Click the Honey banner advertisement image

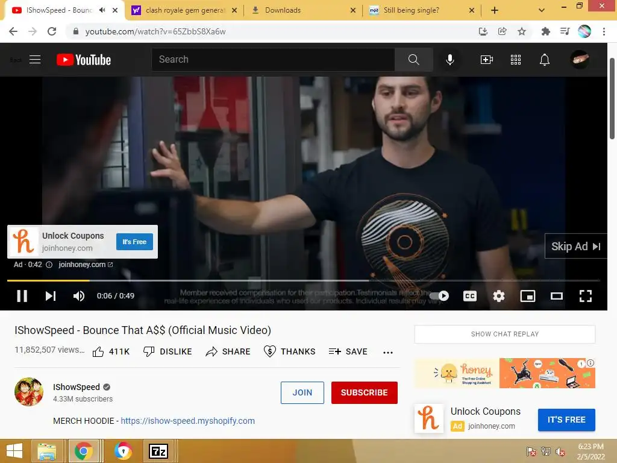pyautogui.click(x=505, y=373)
